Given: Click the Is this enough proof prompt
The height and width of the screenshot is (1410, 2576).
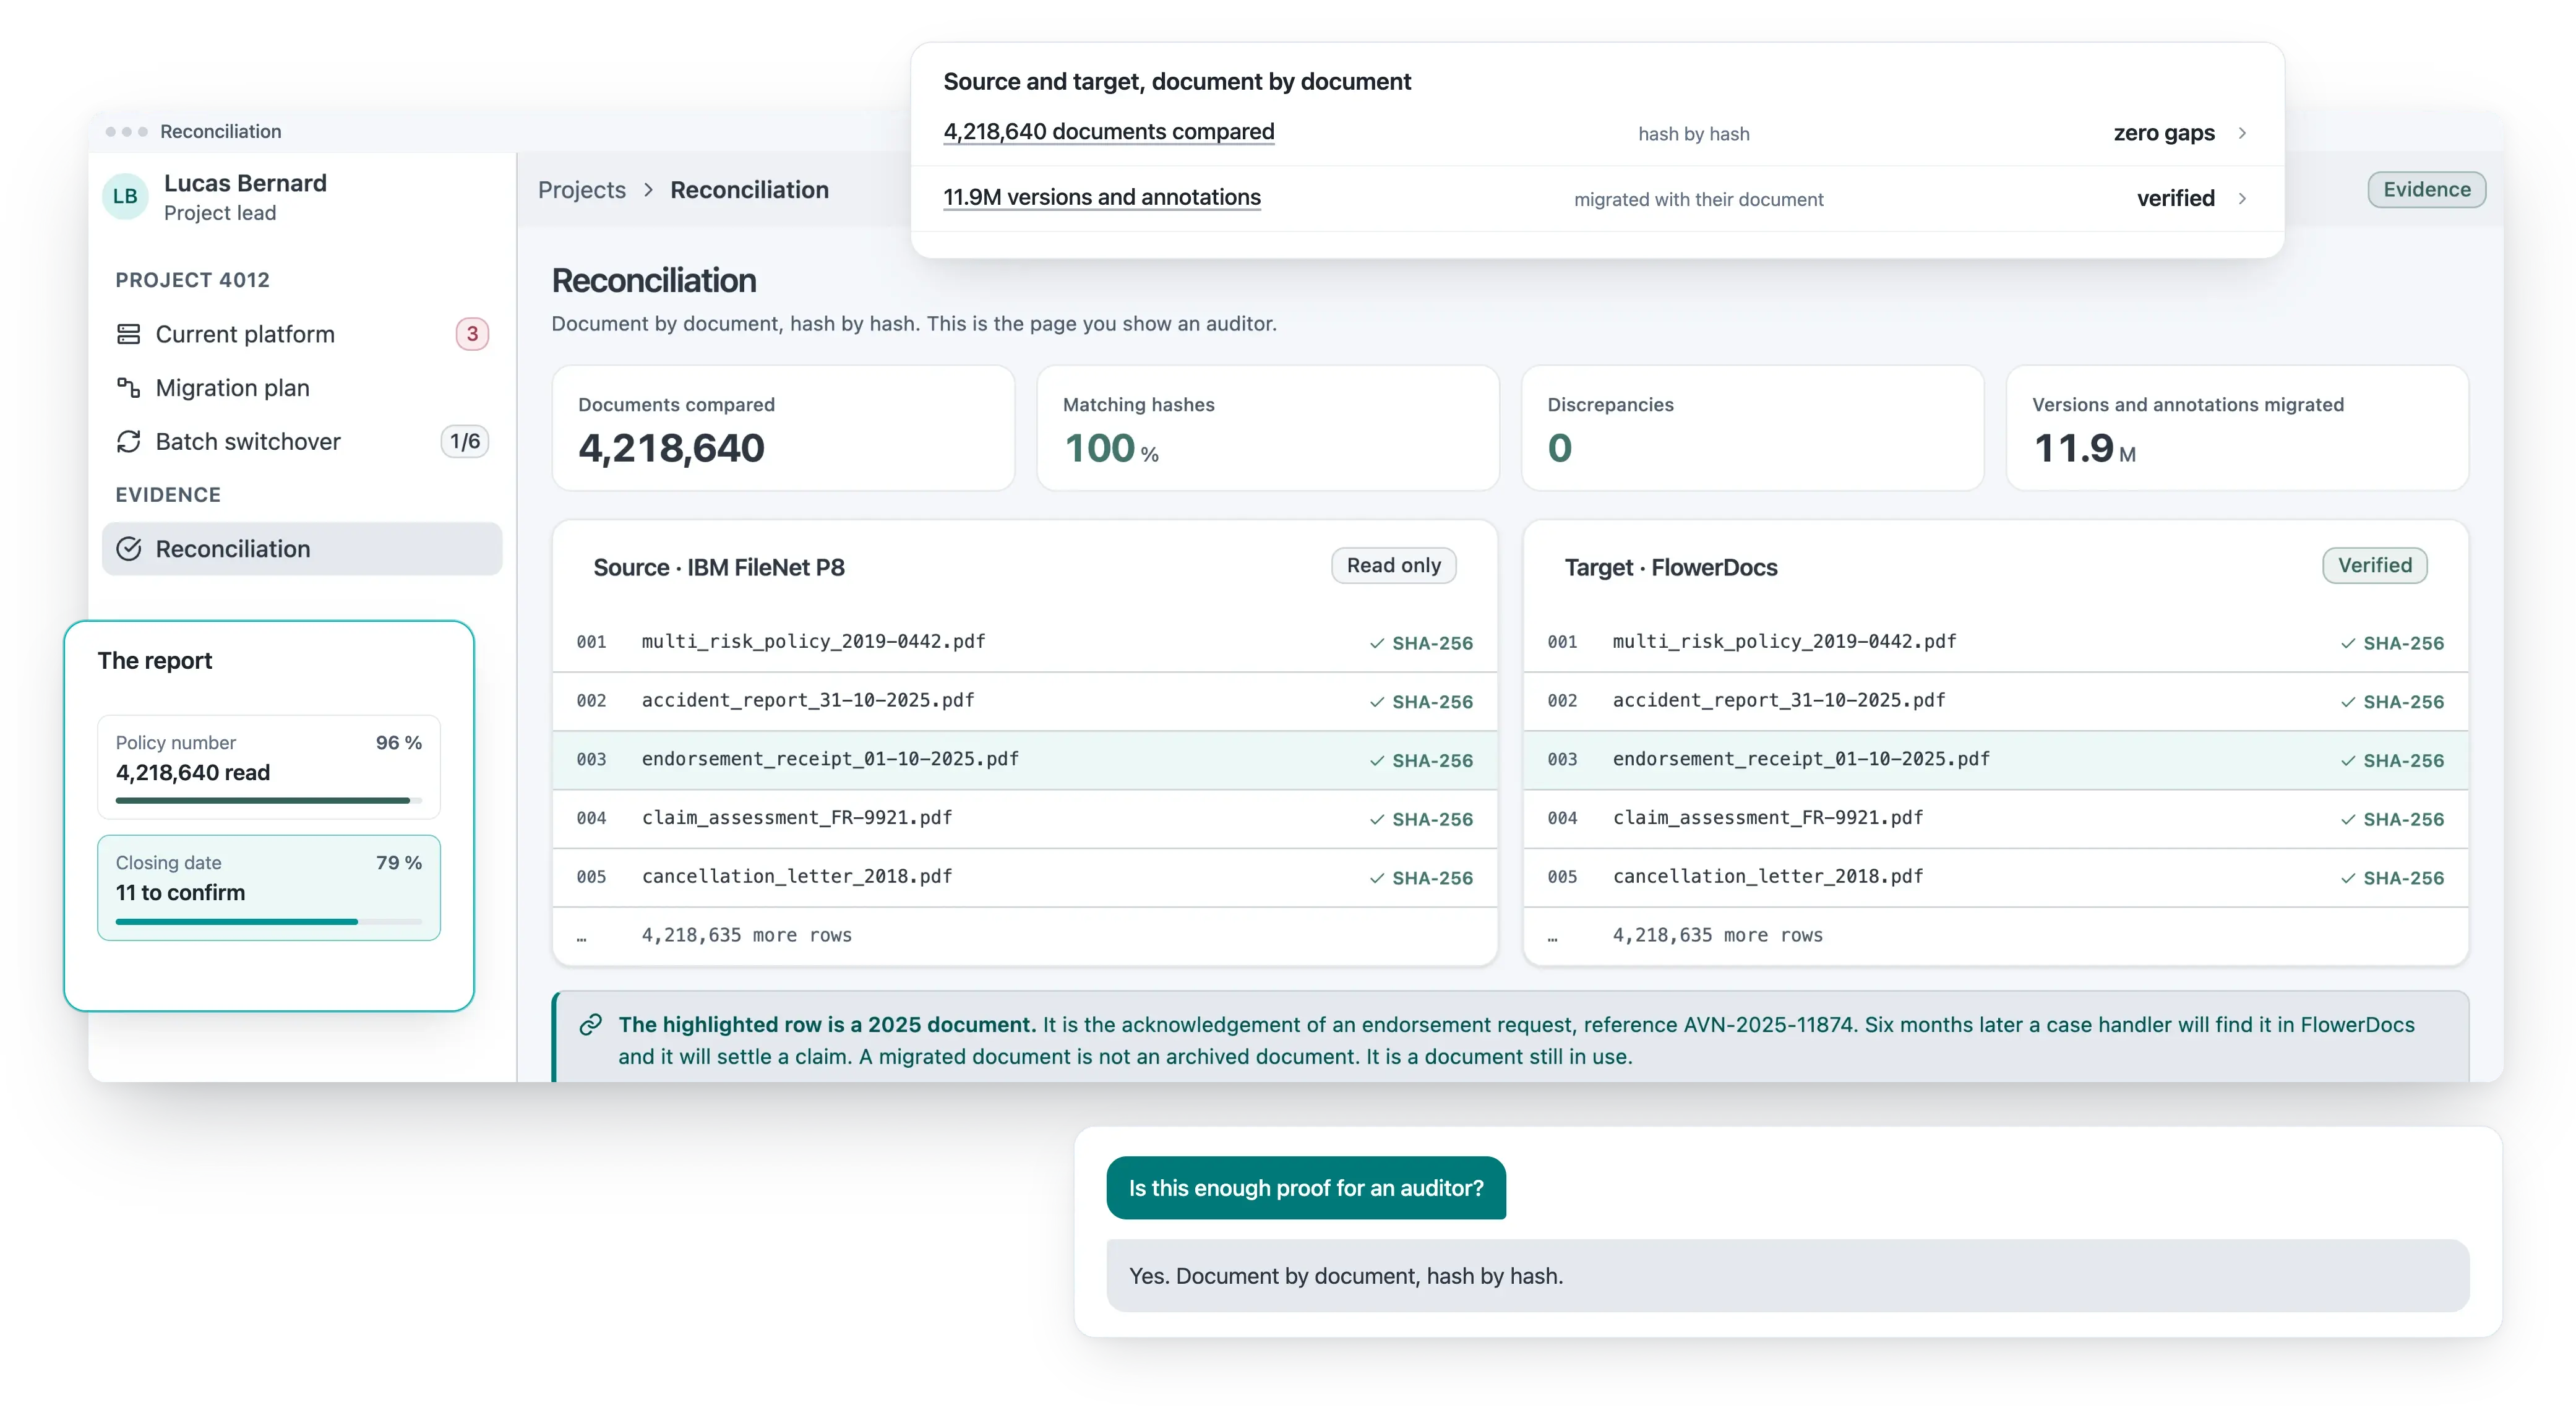Looking at the screenshot, I should click(x=1306, y=1188).
